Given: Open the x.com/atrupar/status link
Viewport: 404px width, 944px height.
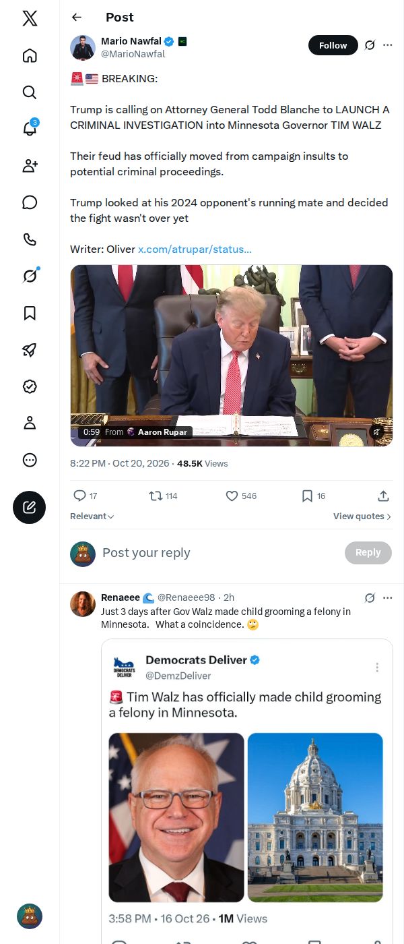Looking at the screenshot, I should coord(195,249).
